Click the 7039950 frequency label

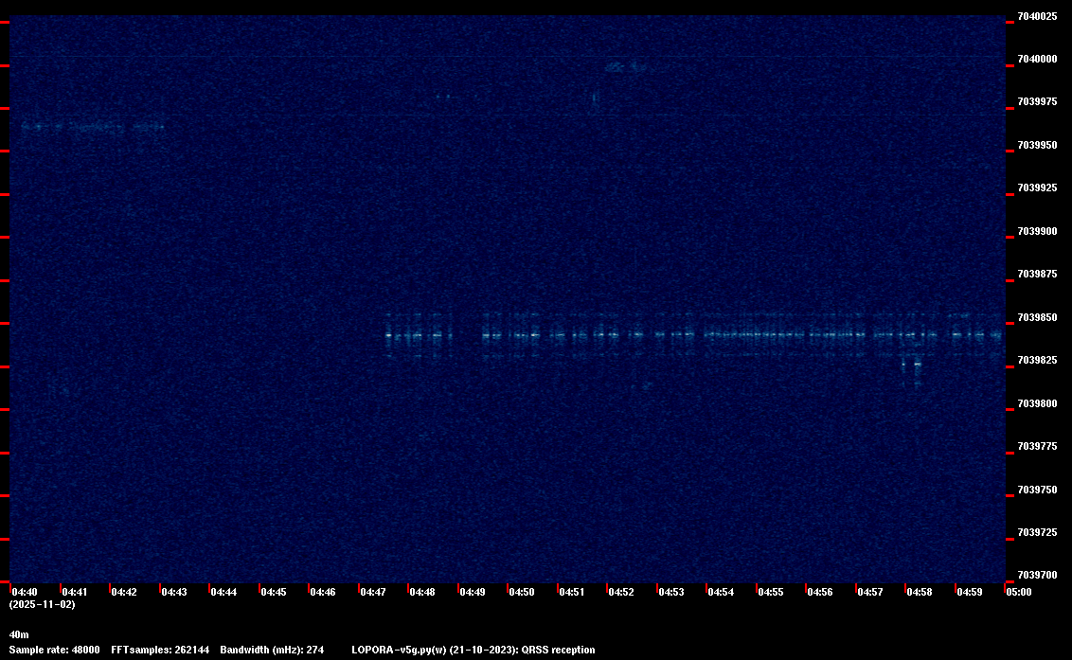1037,145
